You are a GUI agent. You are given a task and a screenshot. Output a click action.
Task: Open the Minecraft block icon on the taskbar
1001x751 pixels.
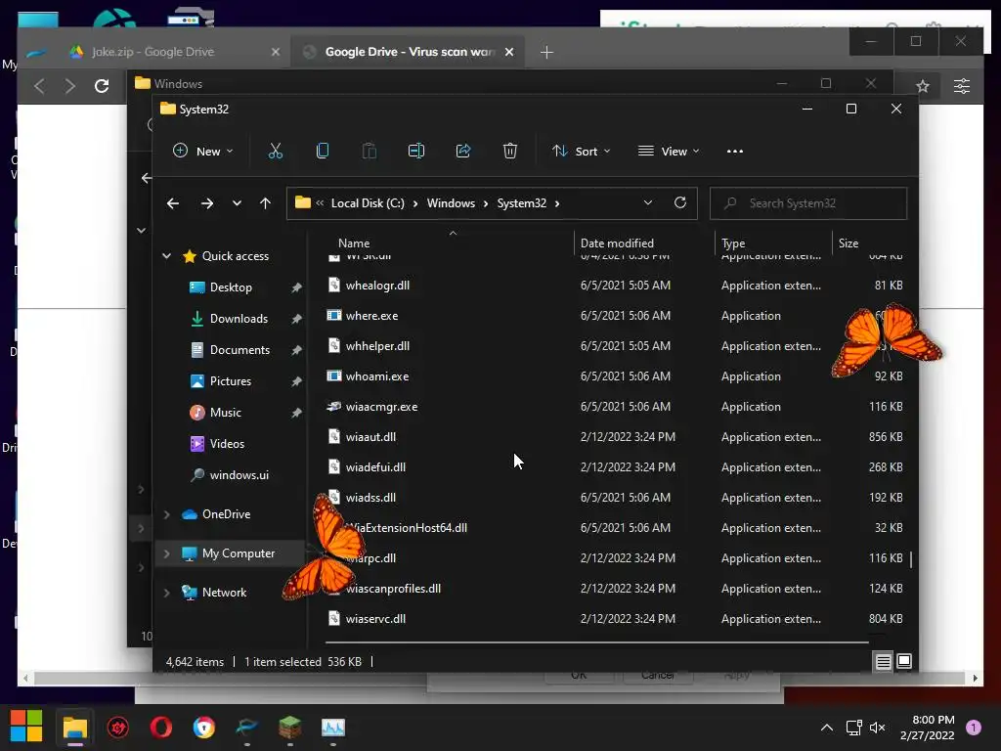(x=289, y=728)
